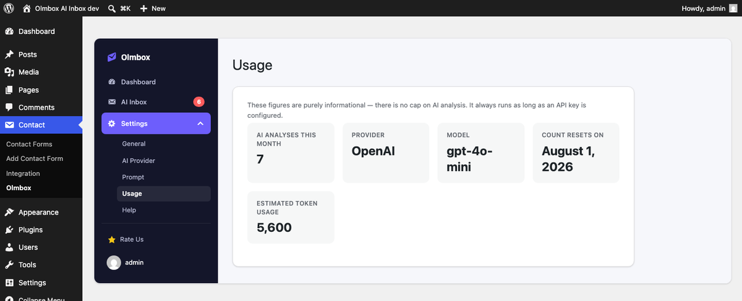Click the Posts pushpin icon

[x=9, y=55]
